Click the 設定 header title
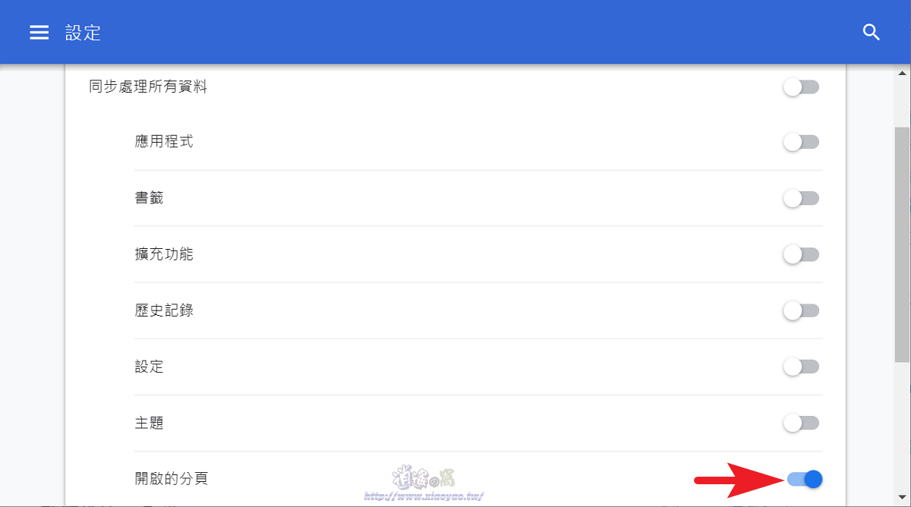 [x=84, y=32]
